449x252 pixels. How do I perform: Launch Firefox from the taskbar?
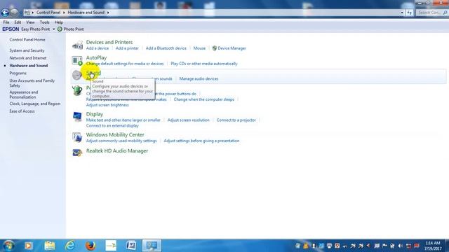point(91,246)
